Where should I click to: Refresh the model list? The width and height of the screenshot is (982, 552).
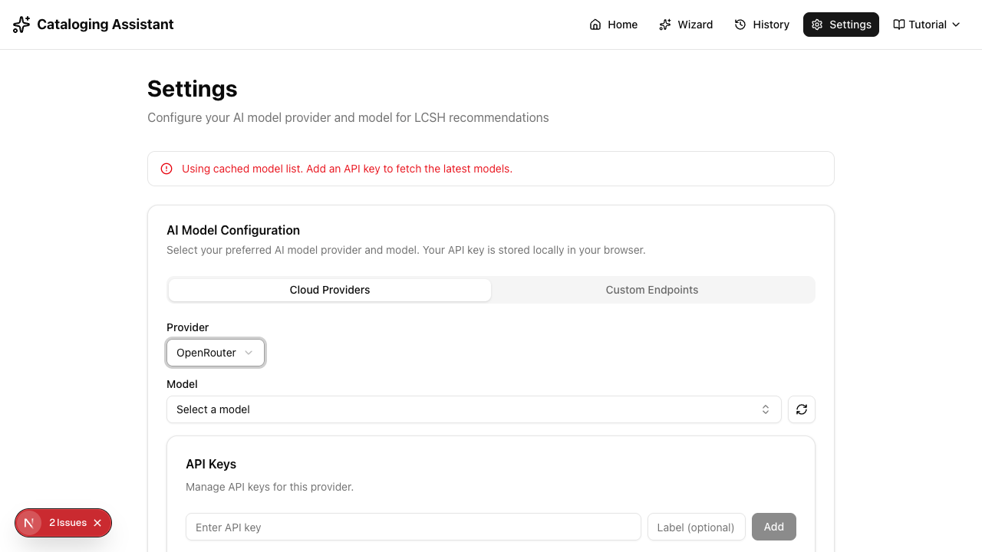(801, 409)
